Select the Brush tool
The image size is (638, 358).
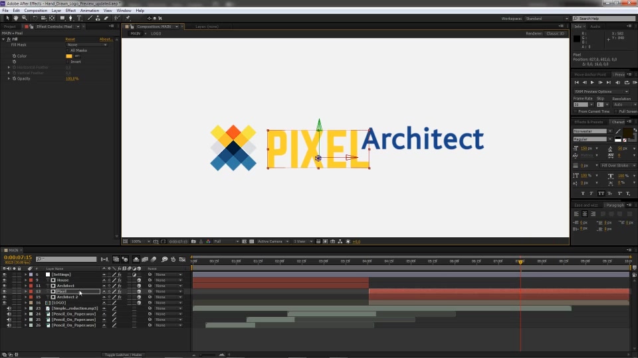(x=90, y=18)
